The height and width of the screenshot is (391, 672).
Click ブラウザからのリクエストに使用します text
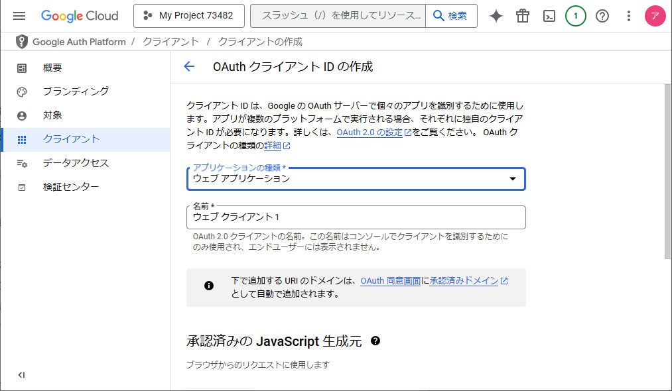[258, 365]
